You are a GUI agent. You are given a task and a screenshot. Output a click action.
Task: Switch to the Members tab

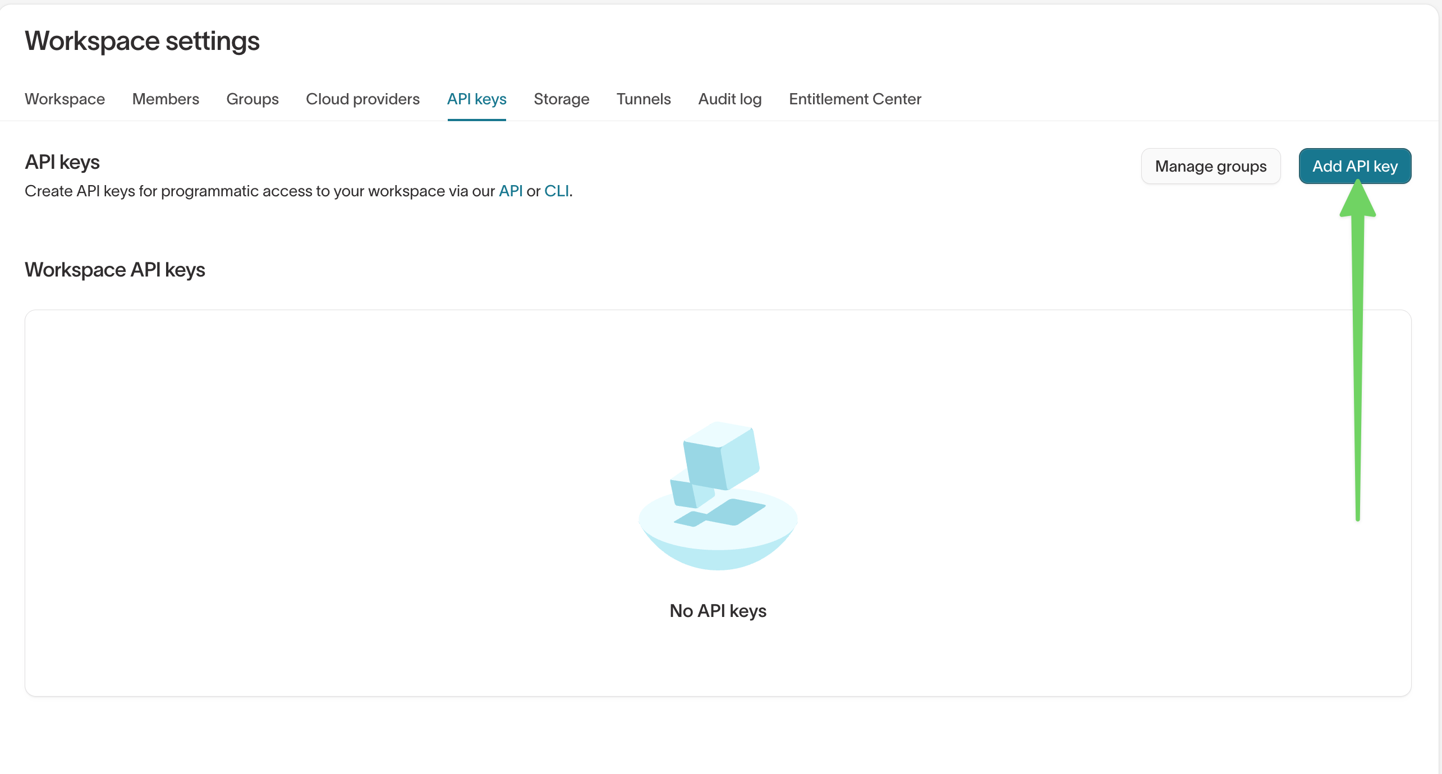166,99
